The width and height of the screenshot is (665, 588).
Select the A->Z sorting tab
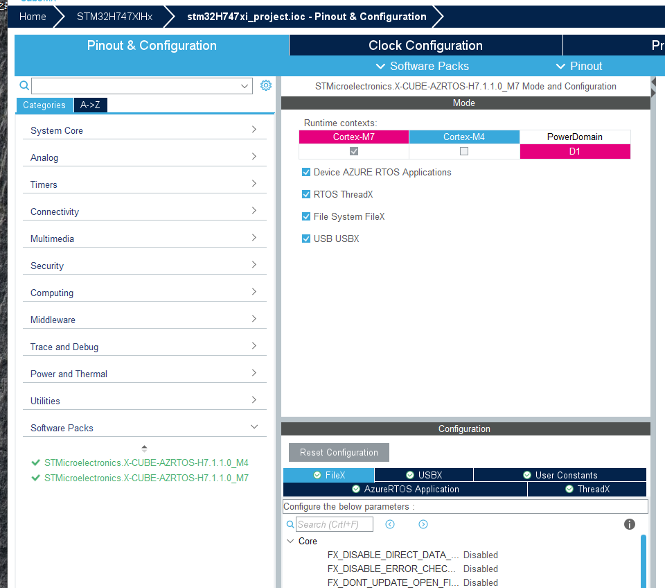pos(90,105)
